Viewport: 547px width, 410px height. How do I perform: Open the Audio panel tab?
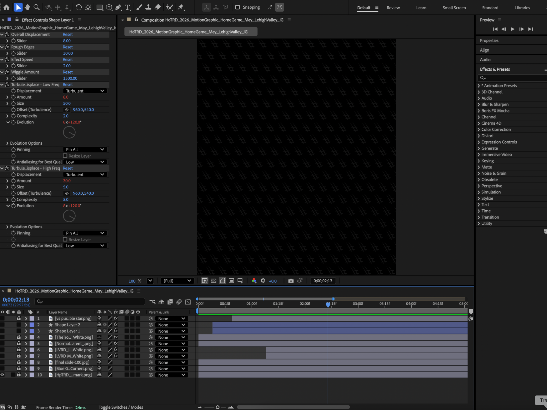485,60
